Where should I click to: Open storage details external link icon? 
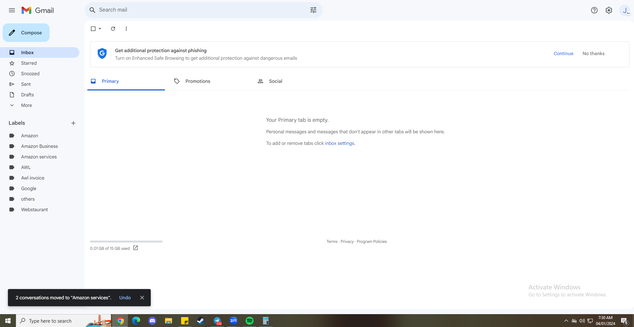pyautogui.click(x=136, y=248)
